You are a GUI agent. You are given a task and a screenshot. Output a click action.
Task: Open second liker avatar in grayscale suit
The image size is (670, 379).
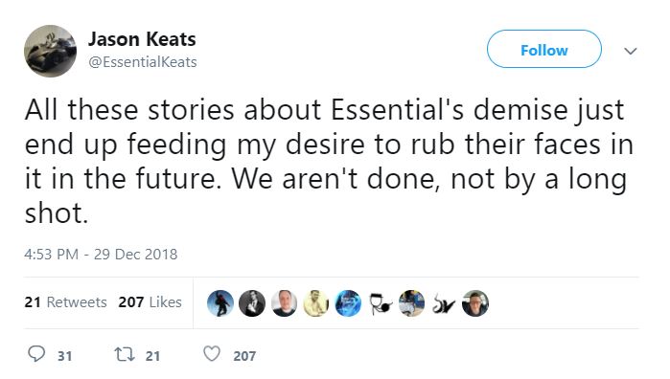click(x=252, y=303)
